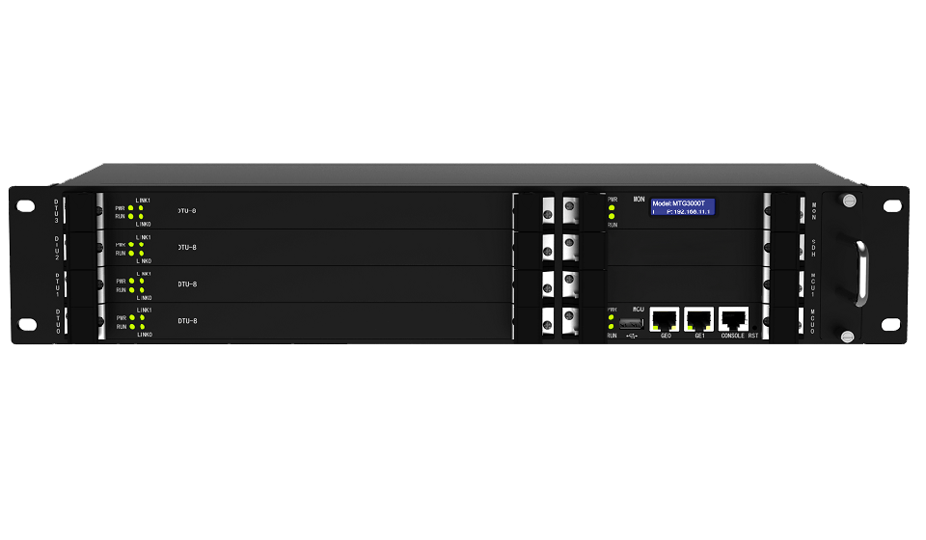The image size is (926, 540).
Task: Click the USB symbol below the USB port
Action: pyautogui.click(x=631, y=336)
